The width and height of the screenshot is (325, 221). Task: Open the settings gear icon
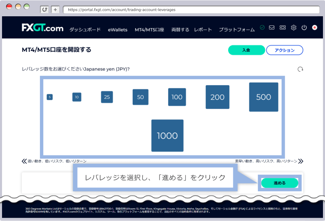point(293,27)
